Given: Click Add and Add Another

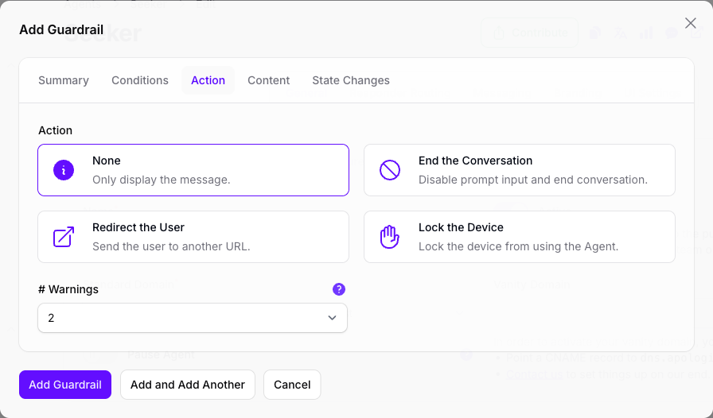Looking at the screenshot, I should (x=187, y=385).
